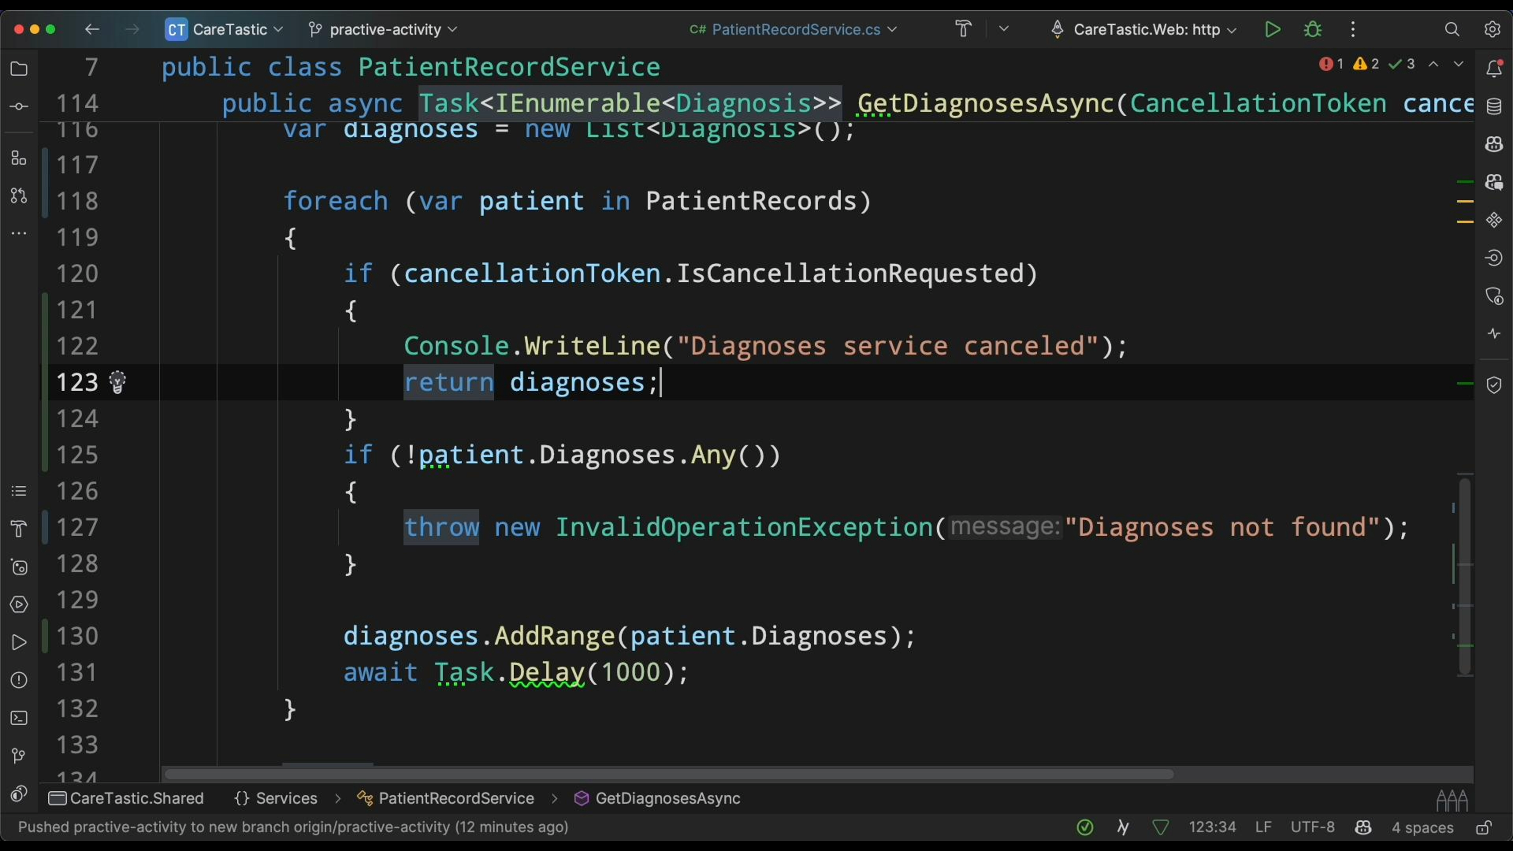
Task: Open the Database tool window icon
Action: 1494,106
